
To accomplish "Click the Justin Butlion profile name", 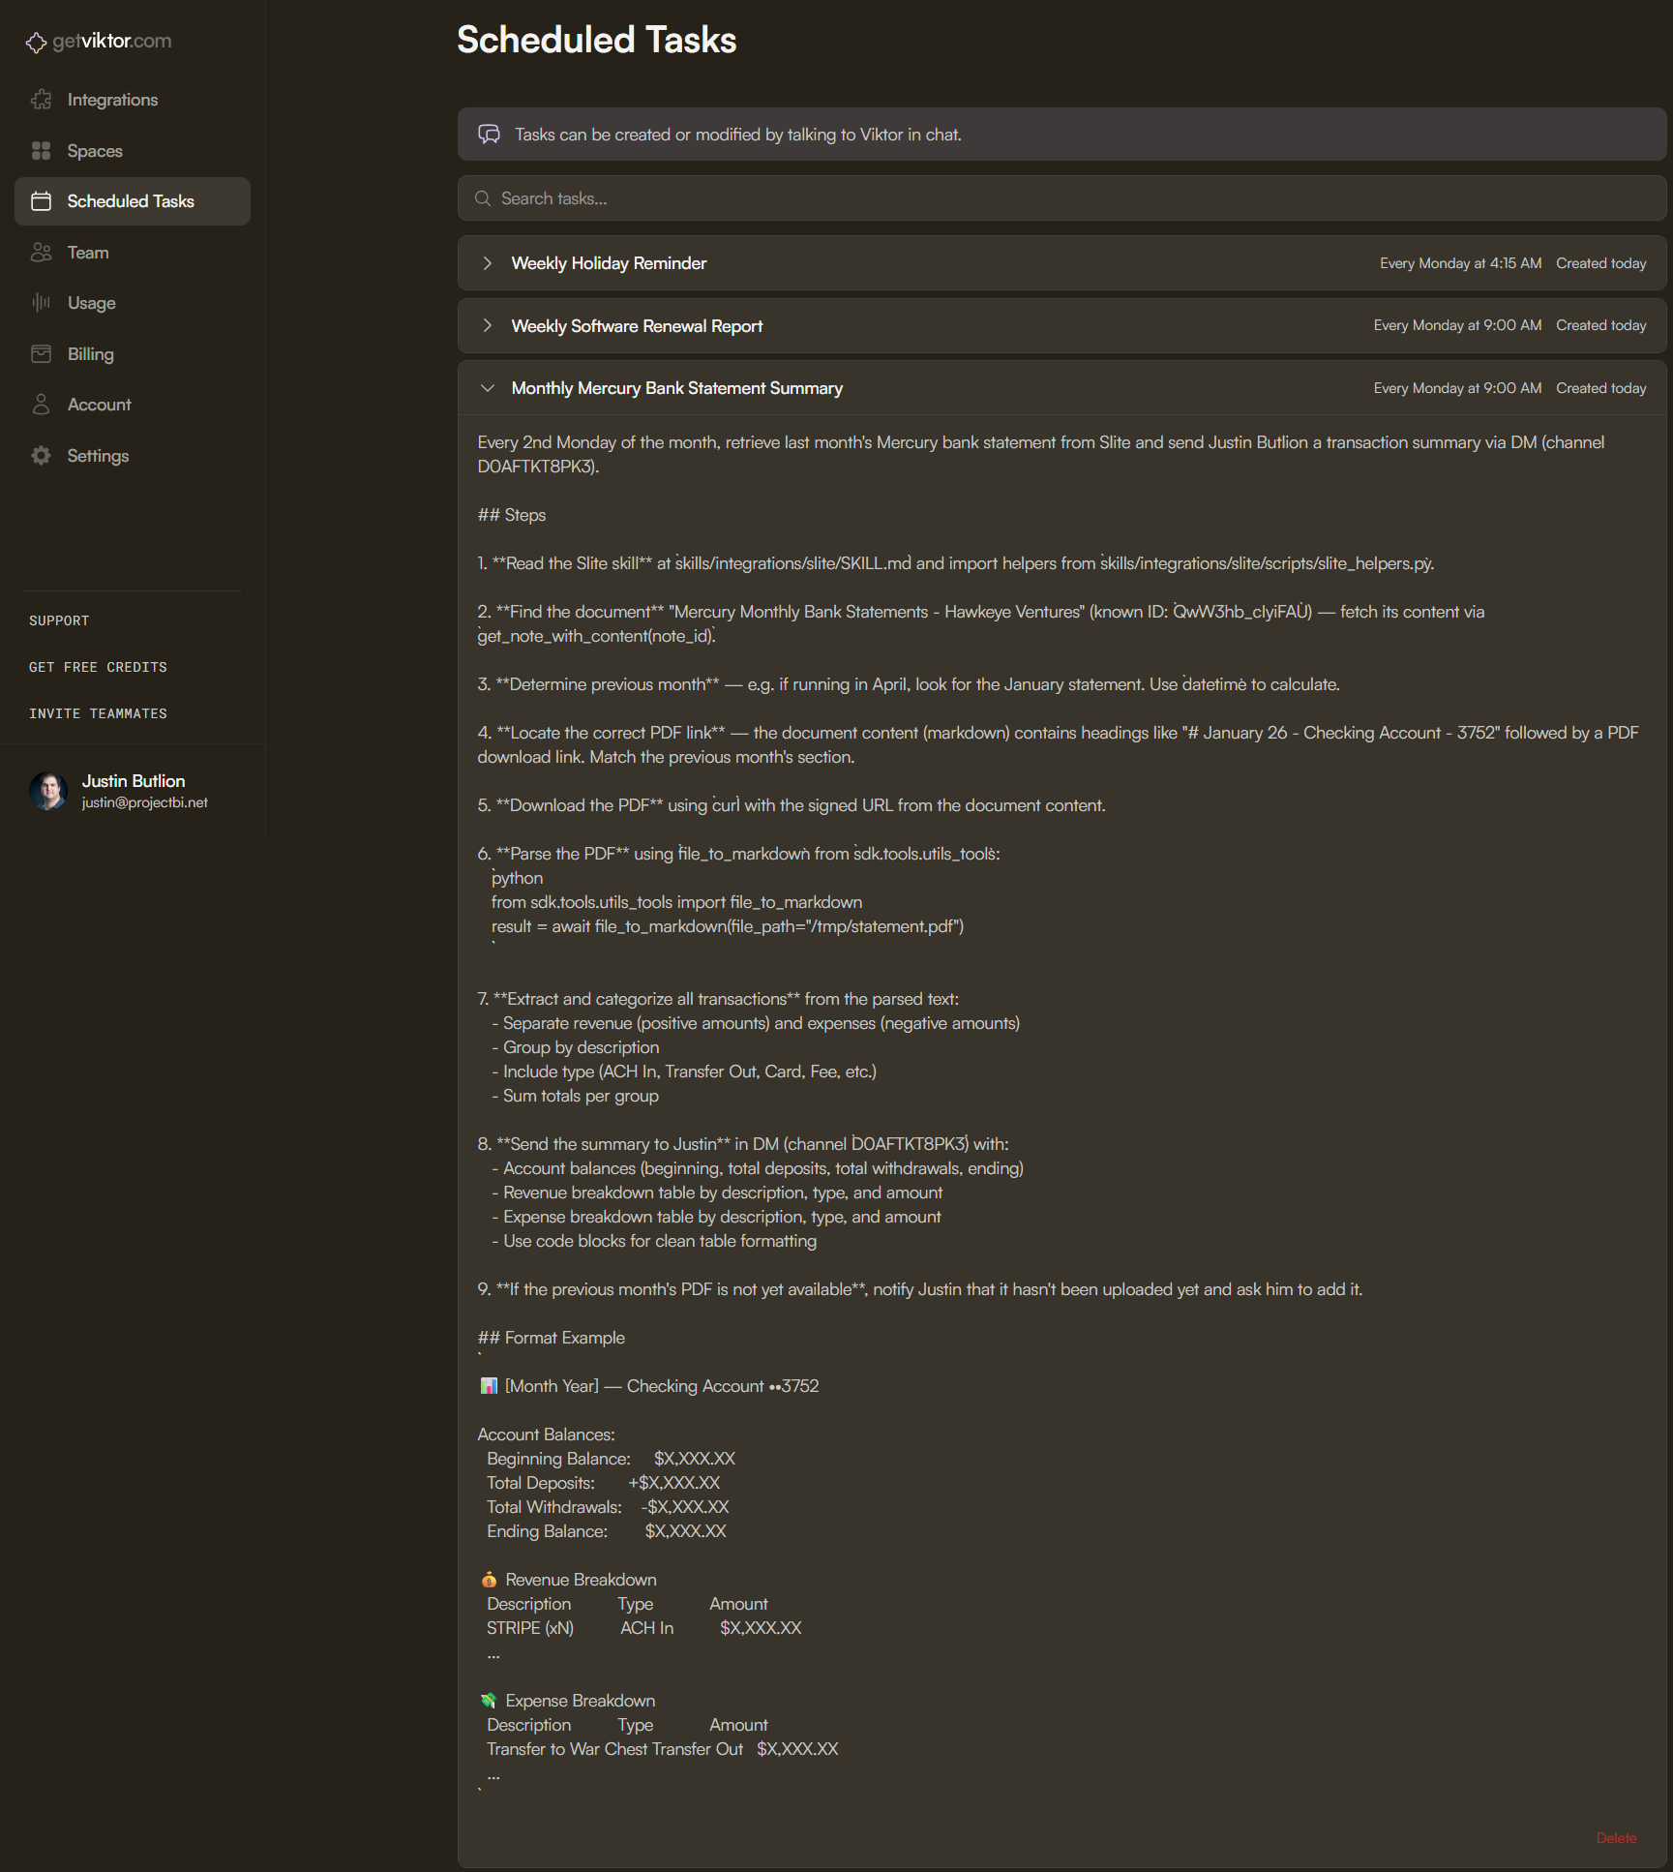I will click(134, 781).
